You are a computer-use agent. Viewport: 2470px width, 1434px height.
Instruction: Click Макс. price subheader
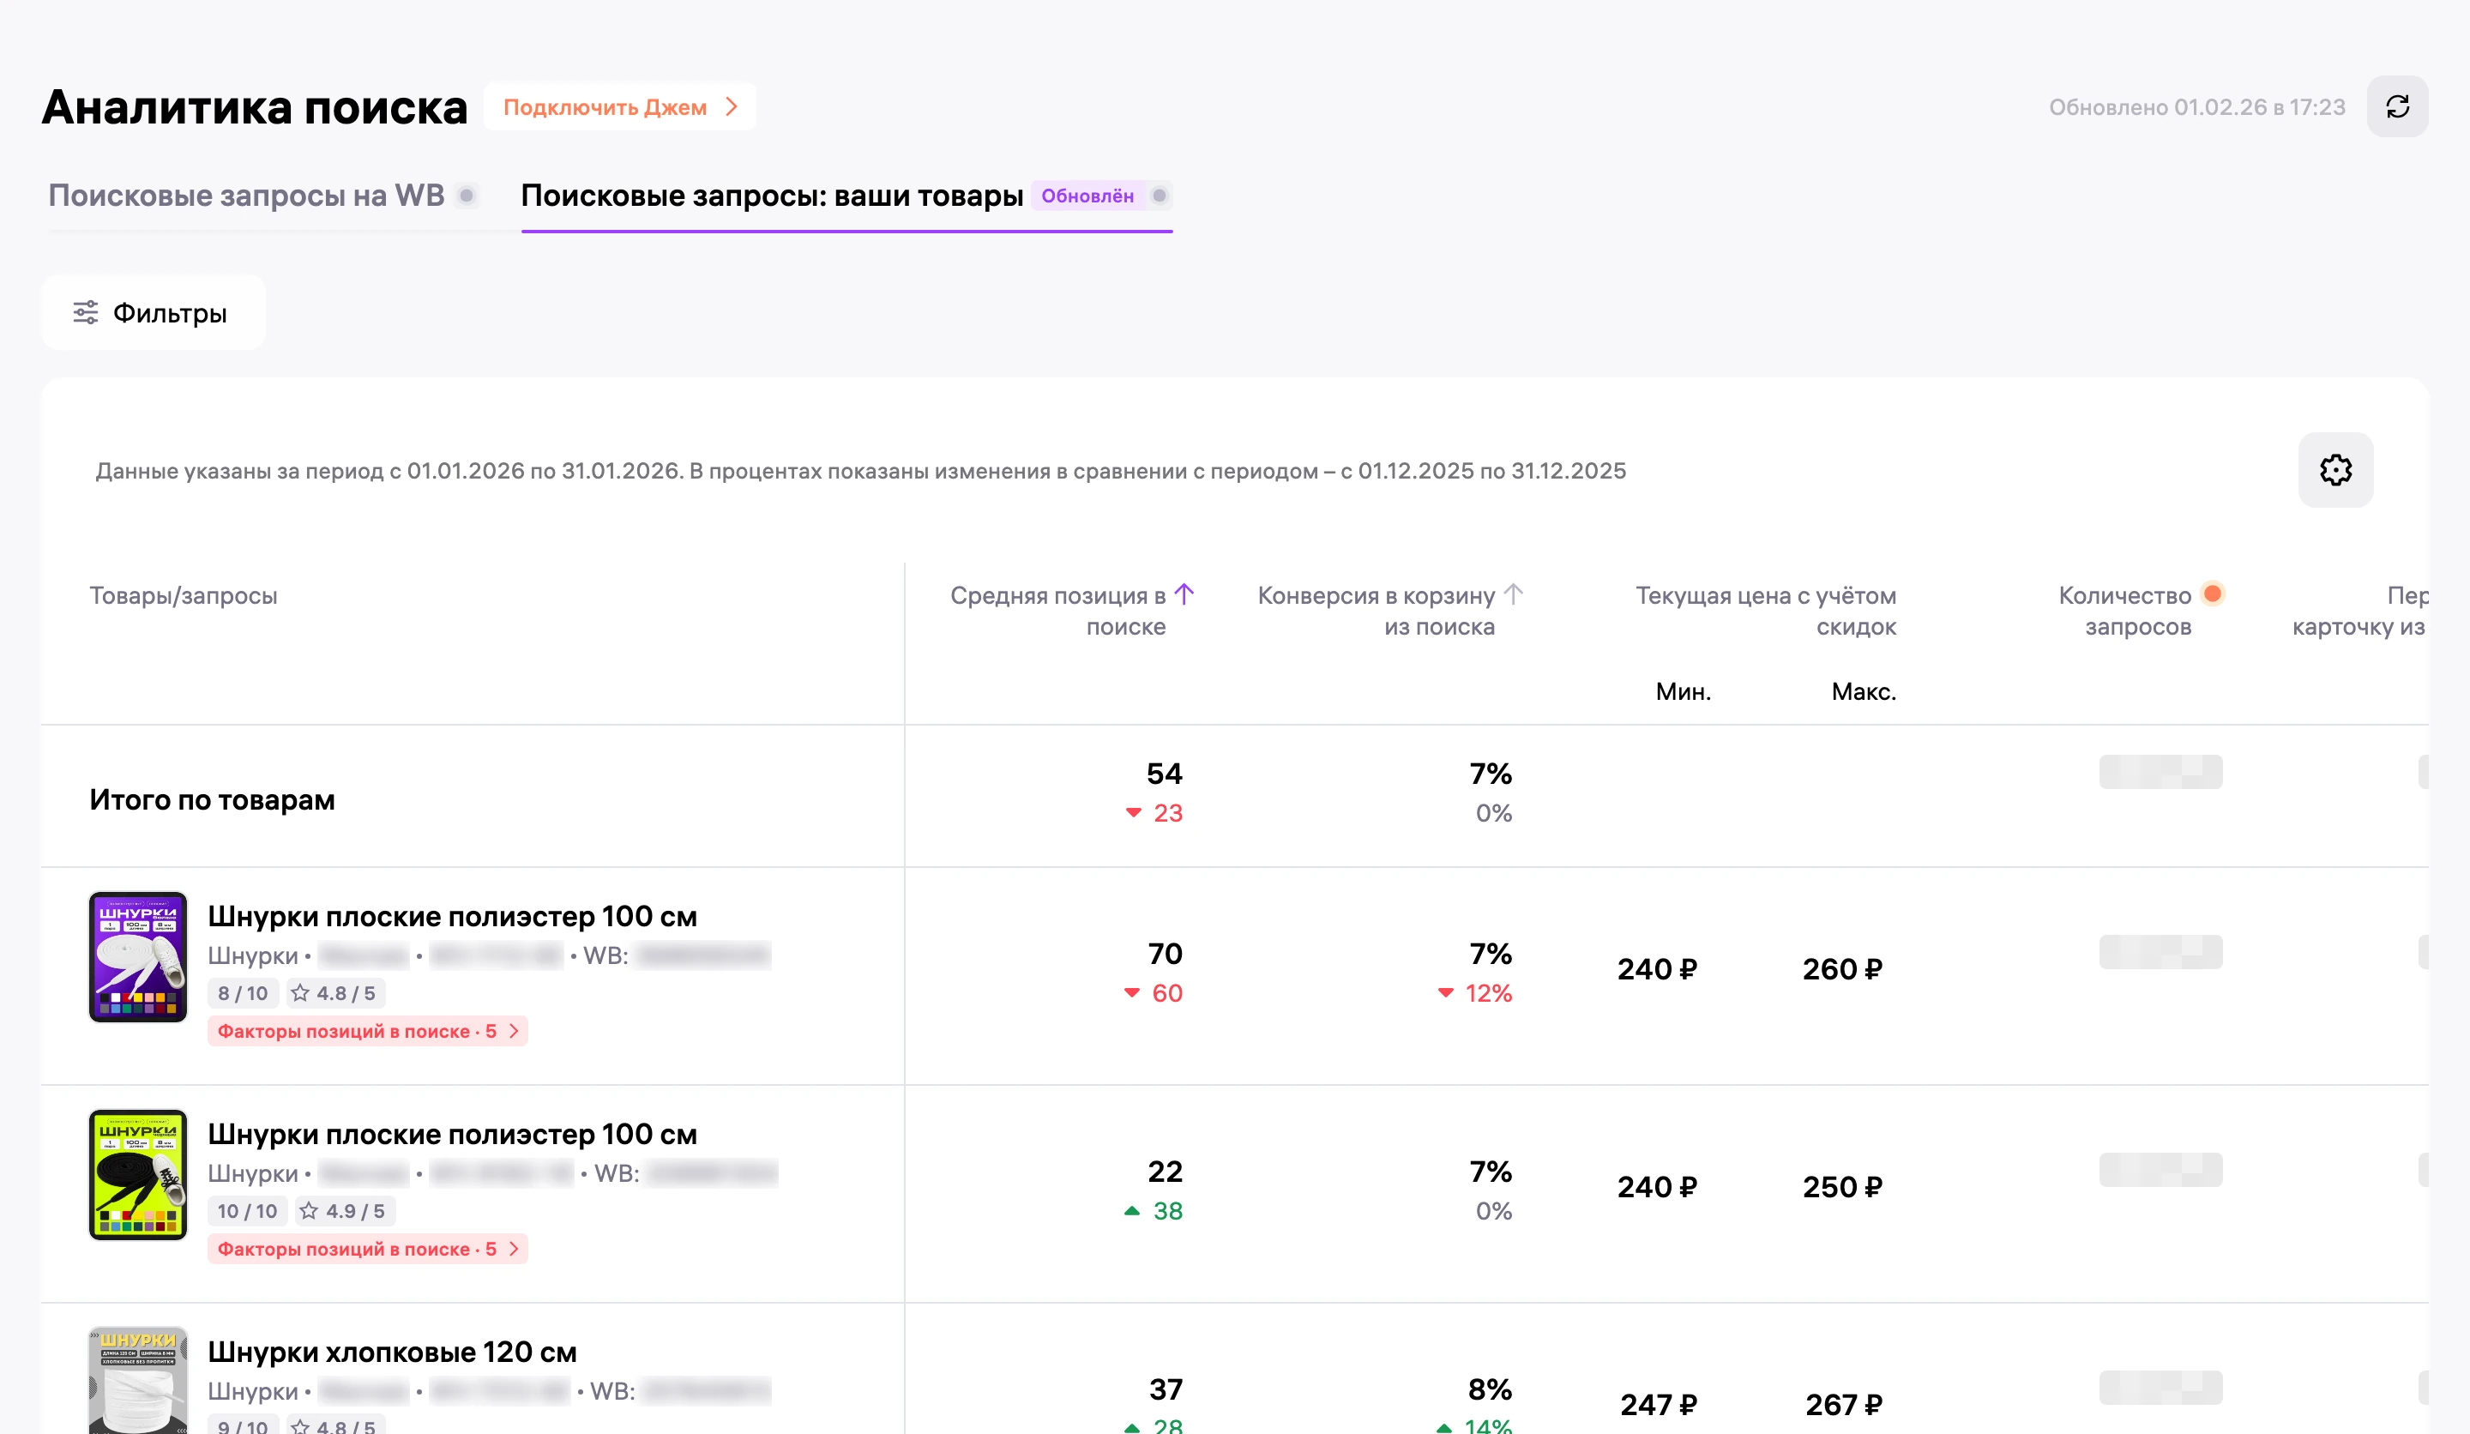click(1864, 691)
